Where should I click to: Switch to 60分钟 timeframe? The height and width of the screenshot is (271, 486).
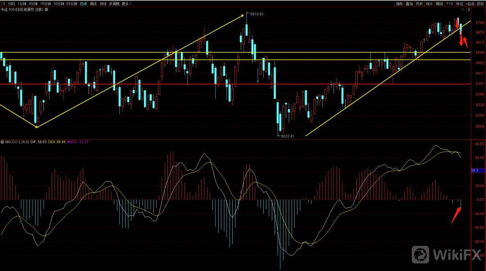pyautogui.click(x=72, y=4)
